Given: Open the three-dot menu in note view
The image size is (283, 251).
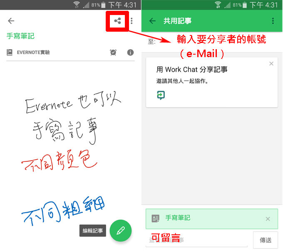Looking at the screenshot, I should pyautogui.click(x=132, y=21).
